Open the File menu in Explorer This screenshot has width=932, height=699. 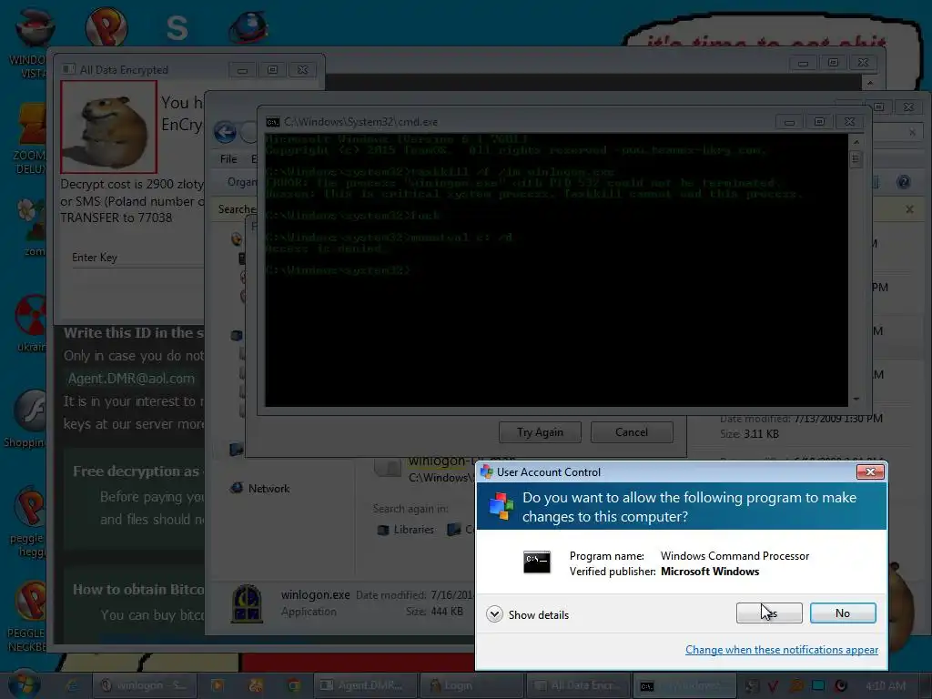coord(228,158)
